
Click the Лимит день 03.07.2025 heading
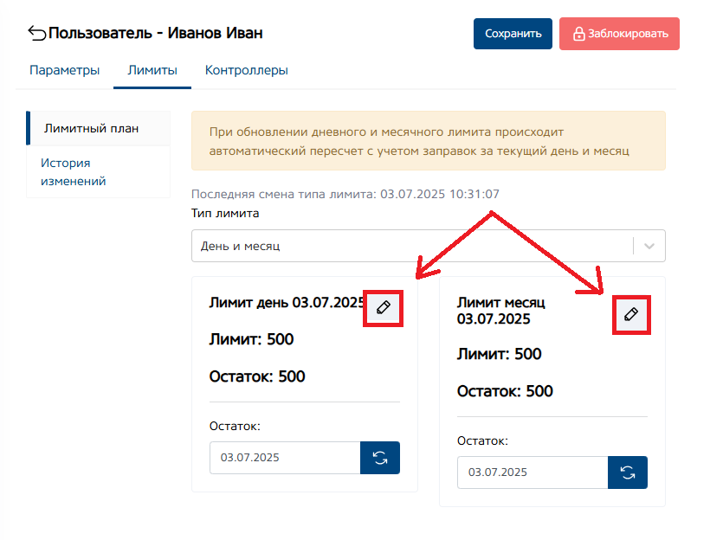(x=287, y=302)
